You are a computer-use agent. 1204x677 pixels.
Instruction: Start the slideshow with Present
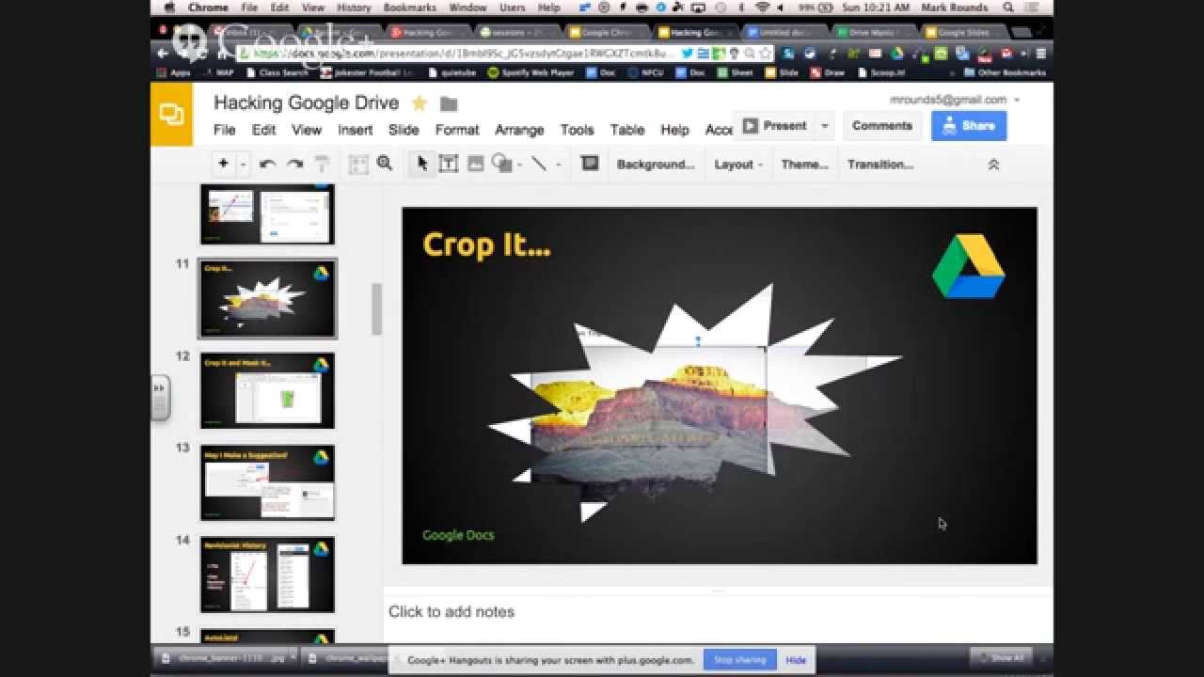click(774, 126)
